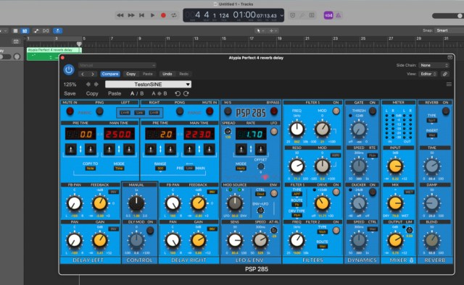Click the header Copy button beside Compare
464x285 pixels.
pyautogui.click(x=130, y=74)
